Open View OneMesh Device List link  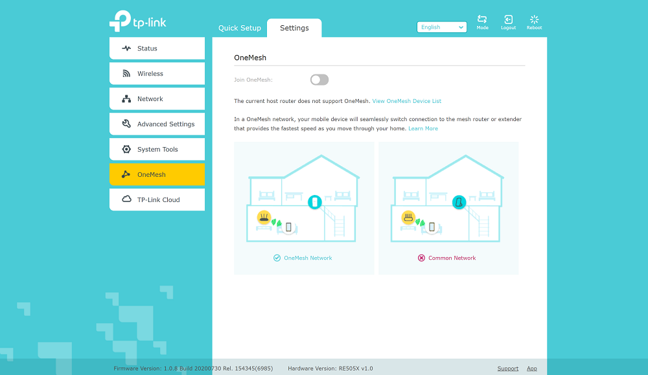(407, 101)
